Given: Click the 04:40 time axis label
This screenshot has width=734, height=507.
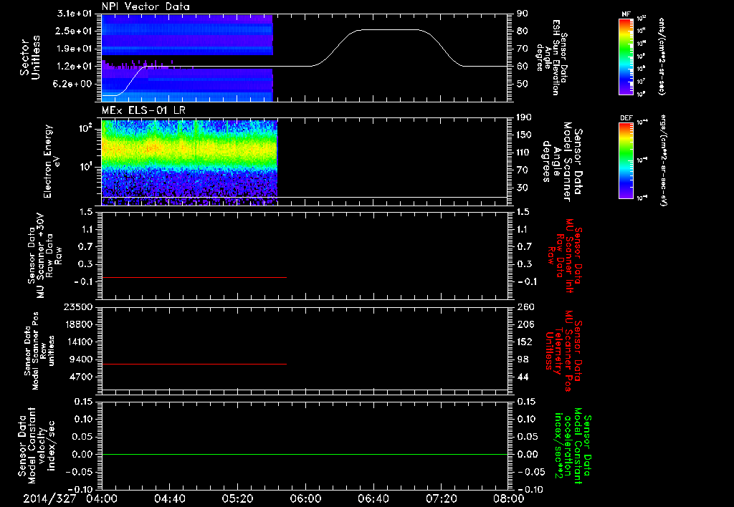Looking at the screenshot, I should pos(169,498).
